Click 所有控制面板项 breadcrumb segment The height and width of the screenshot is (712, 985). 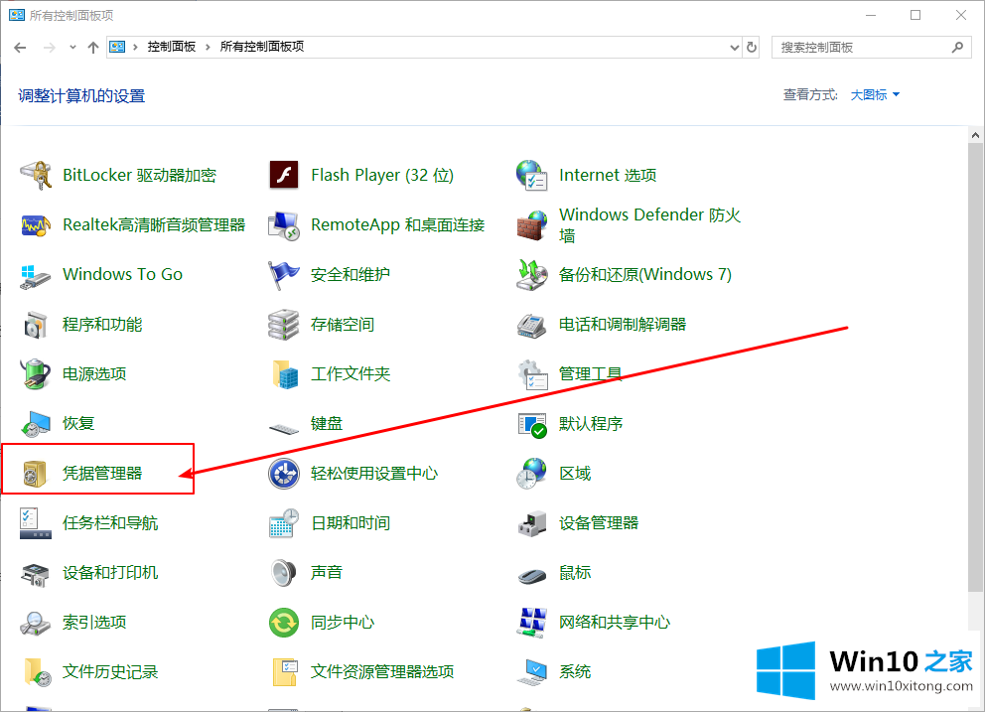(261, 47)
